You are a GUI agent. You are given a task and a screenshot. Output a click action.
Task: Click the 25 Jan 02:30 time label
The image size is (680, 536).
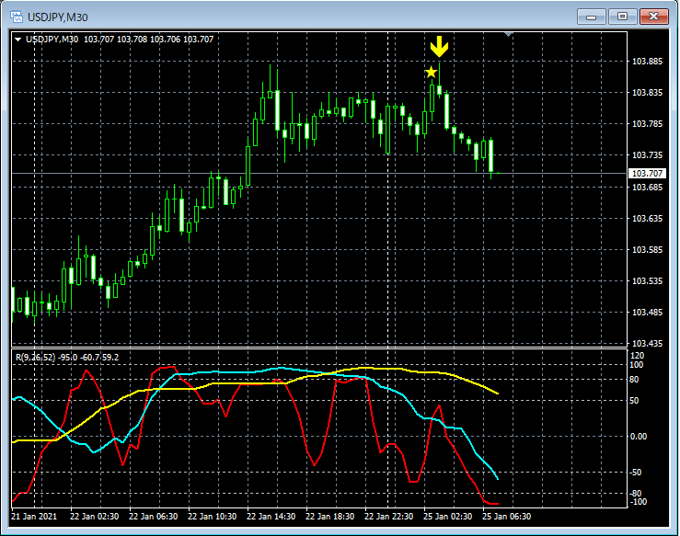(x=448, y=517)
